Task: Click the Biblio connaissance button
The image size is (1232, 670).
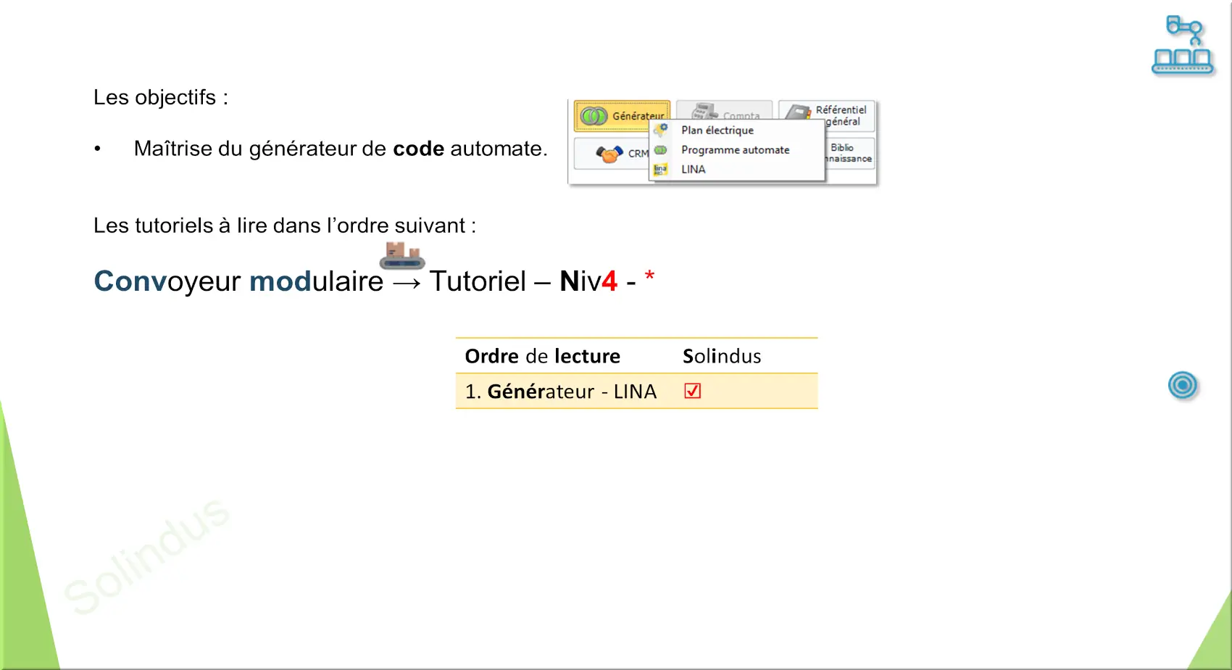Action: [849, 153]
